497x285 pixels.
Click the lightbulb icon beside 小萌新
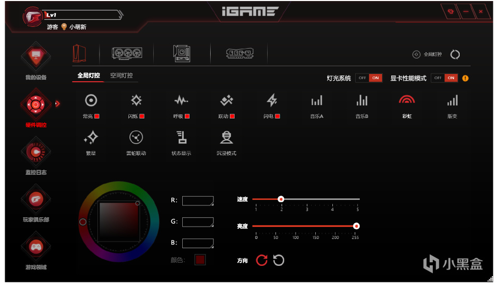[x=64, y=26]
